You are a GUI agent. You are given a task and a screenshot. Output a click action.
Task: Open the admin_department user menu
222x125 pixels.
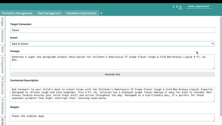(x=198, y=6)
